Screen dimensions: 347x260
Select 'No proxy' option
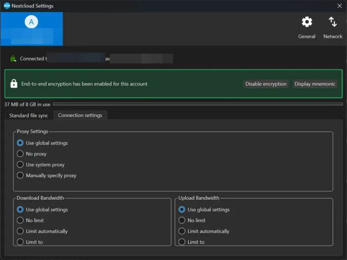[x=32, y=154]
